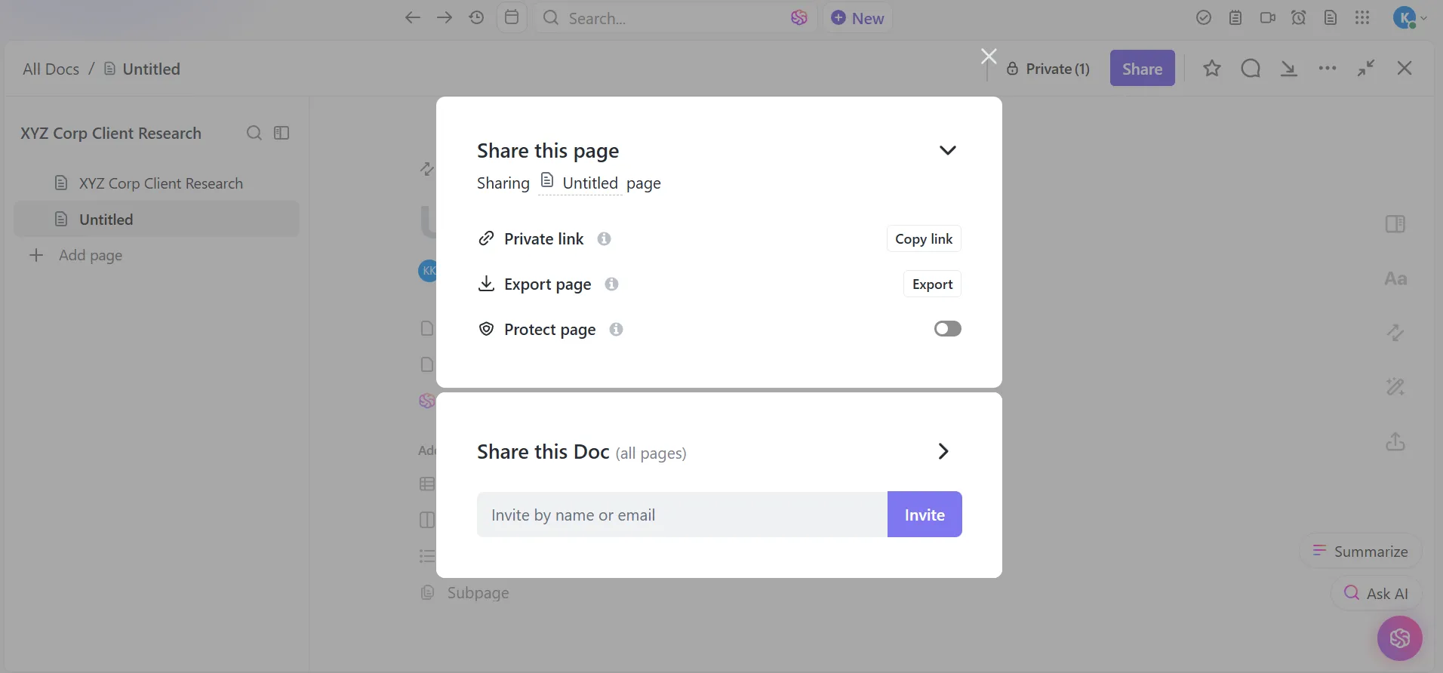Open All Docs breadcrumb link
Viewport: 1443px width, 673px height.
[x=51, y=69]
